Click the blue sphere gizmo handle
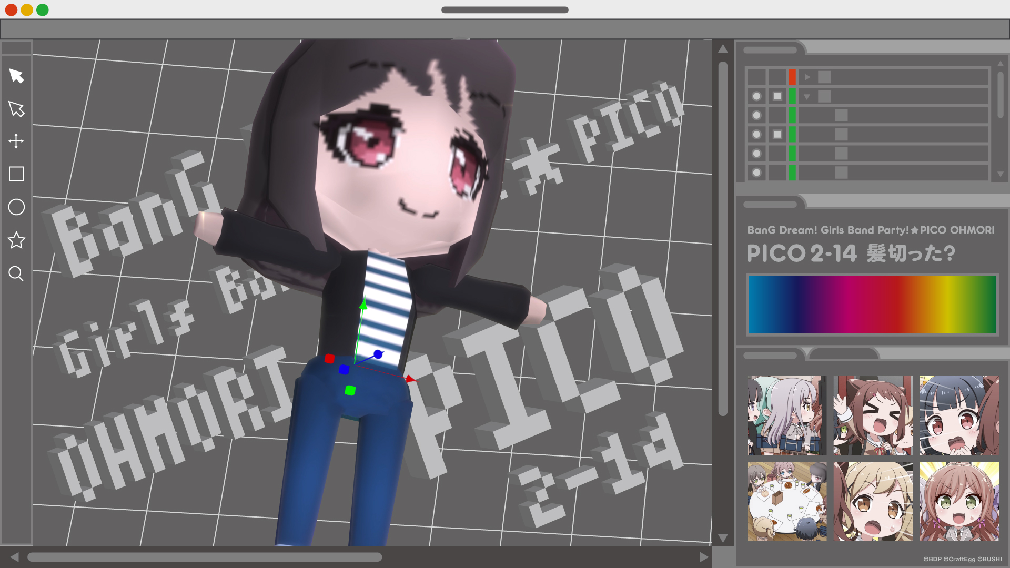 click(378, 354)
